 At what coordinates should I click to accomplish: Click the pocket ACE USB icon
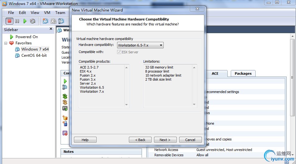(65, 124)
